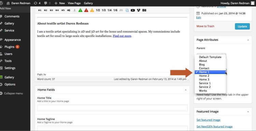Collapse the Home Fields panel

pos(186,90)
